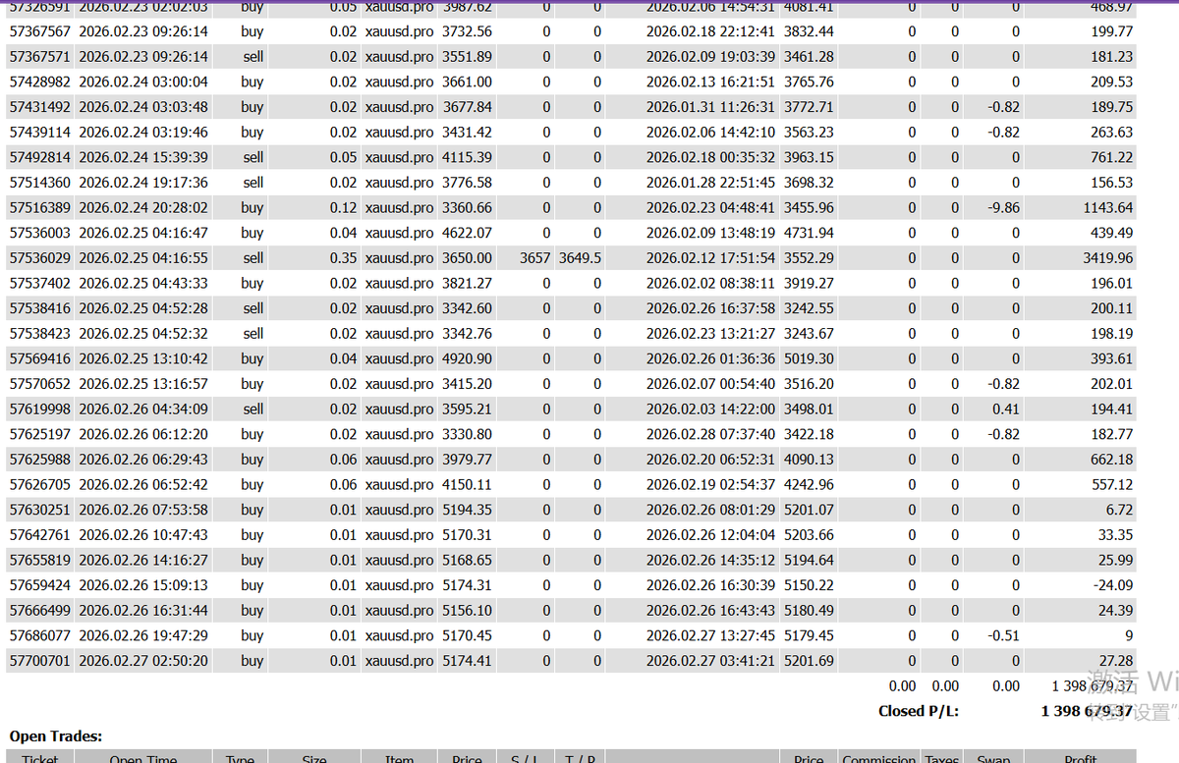The width and height of the screenshot is (1179, 763).
Task: Click open time 2026.02.26 19:47:29
Action: [143, 635]
